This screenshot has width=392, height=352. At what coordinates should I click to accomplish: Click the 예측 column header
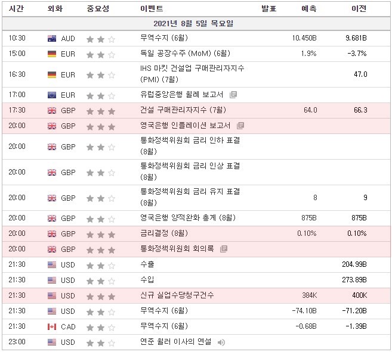(308, 9)
